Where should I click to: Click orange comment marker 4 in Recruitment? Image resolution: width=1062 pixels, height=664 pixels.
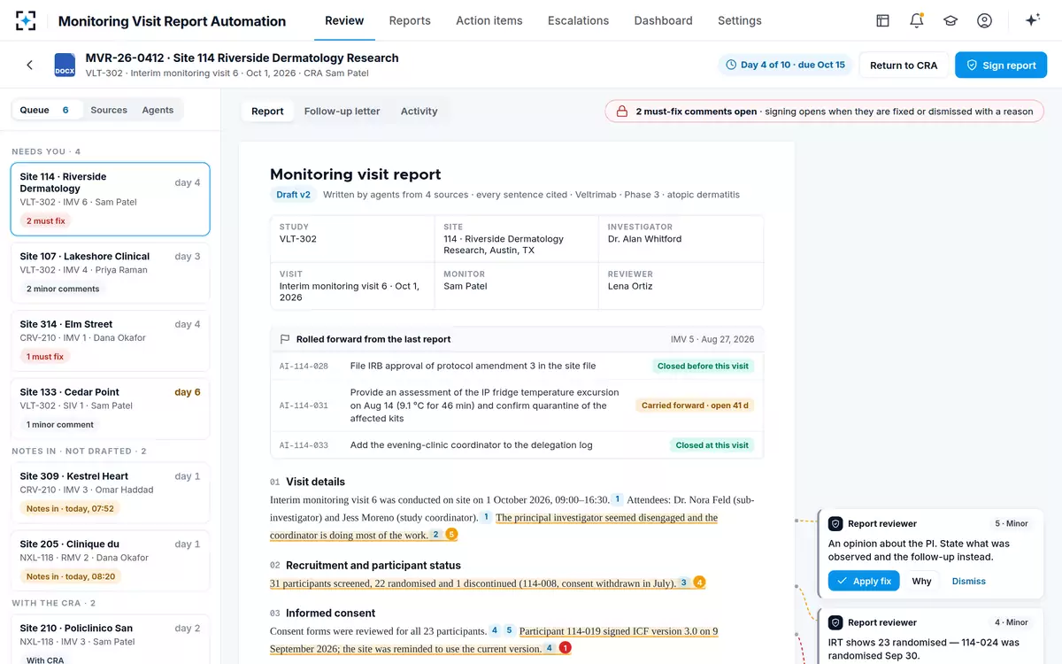point(699,583)
